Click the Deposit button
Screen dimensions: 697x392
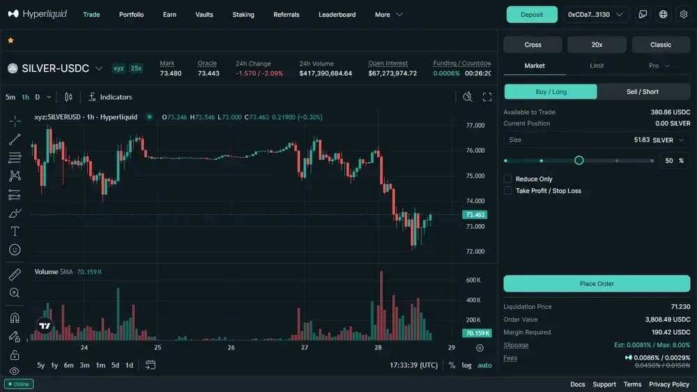532,15
